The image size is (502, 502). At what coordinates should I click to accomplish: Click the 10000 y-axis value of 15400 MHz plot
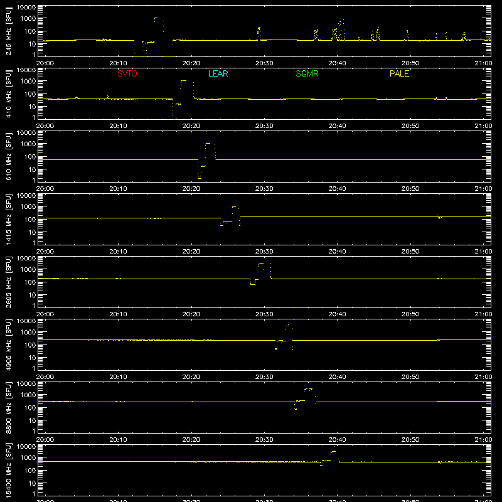click(x=26, y=447)
